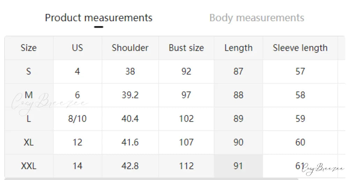349x180 pixels.
Task: Select the Bust size column header
Action: pos(186,48)
